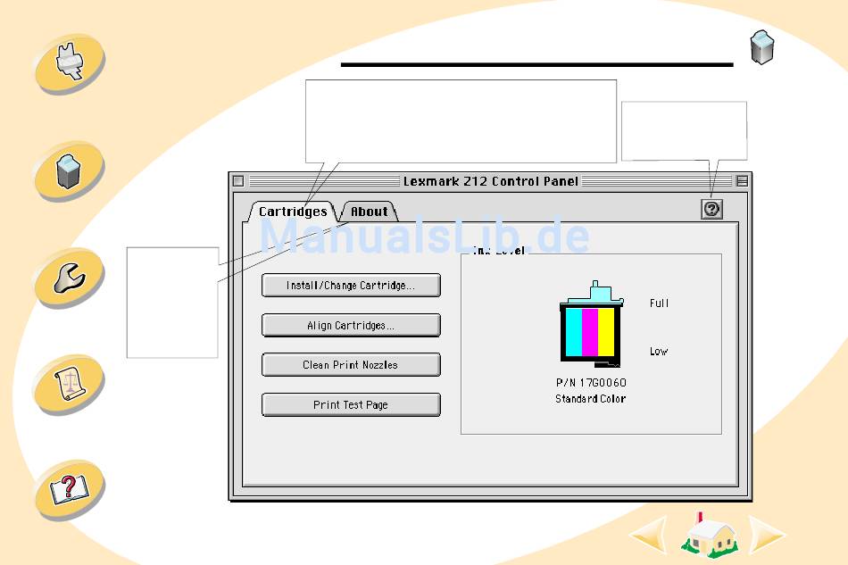Click the Clean Print Nozzles button
Viewport: 848px width, 565px height.
[x=351, y=365]
